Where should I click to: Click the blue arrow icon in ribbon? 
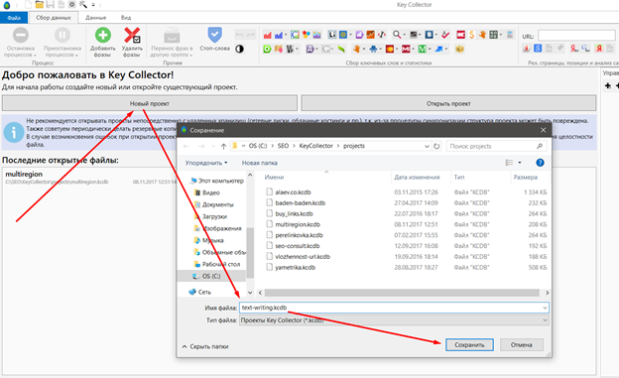[439, 49]
